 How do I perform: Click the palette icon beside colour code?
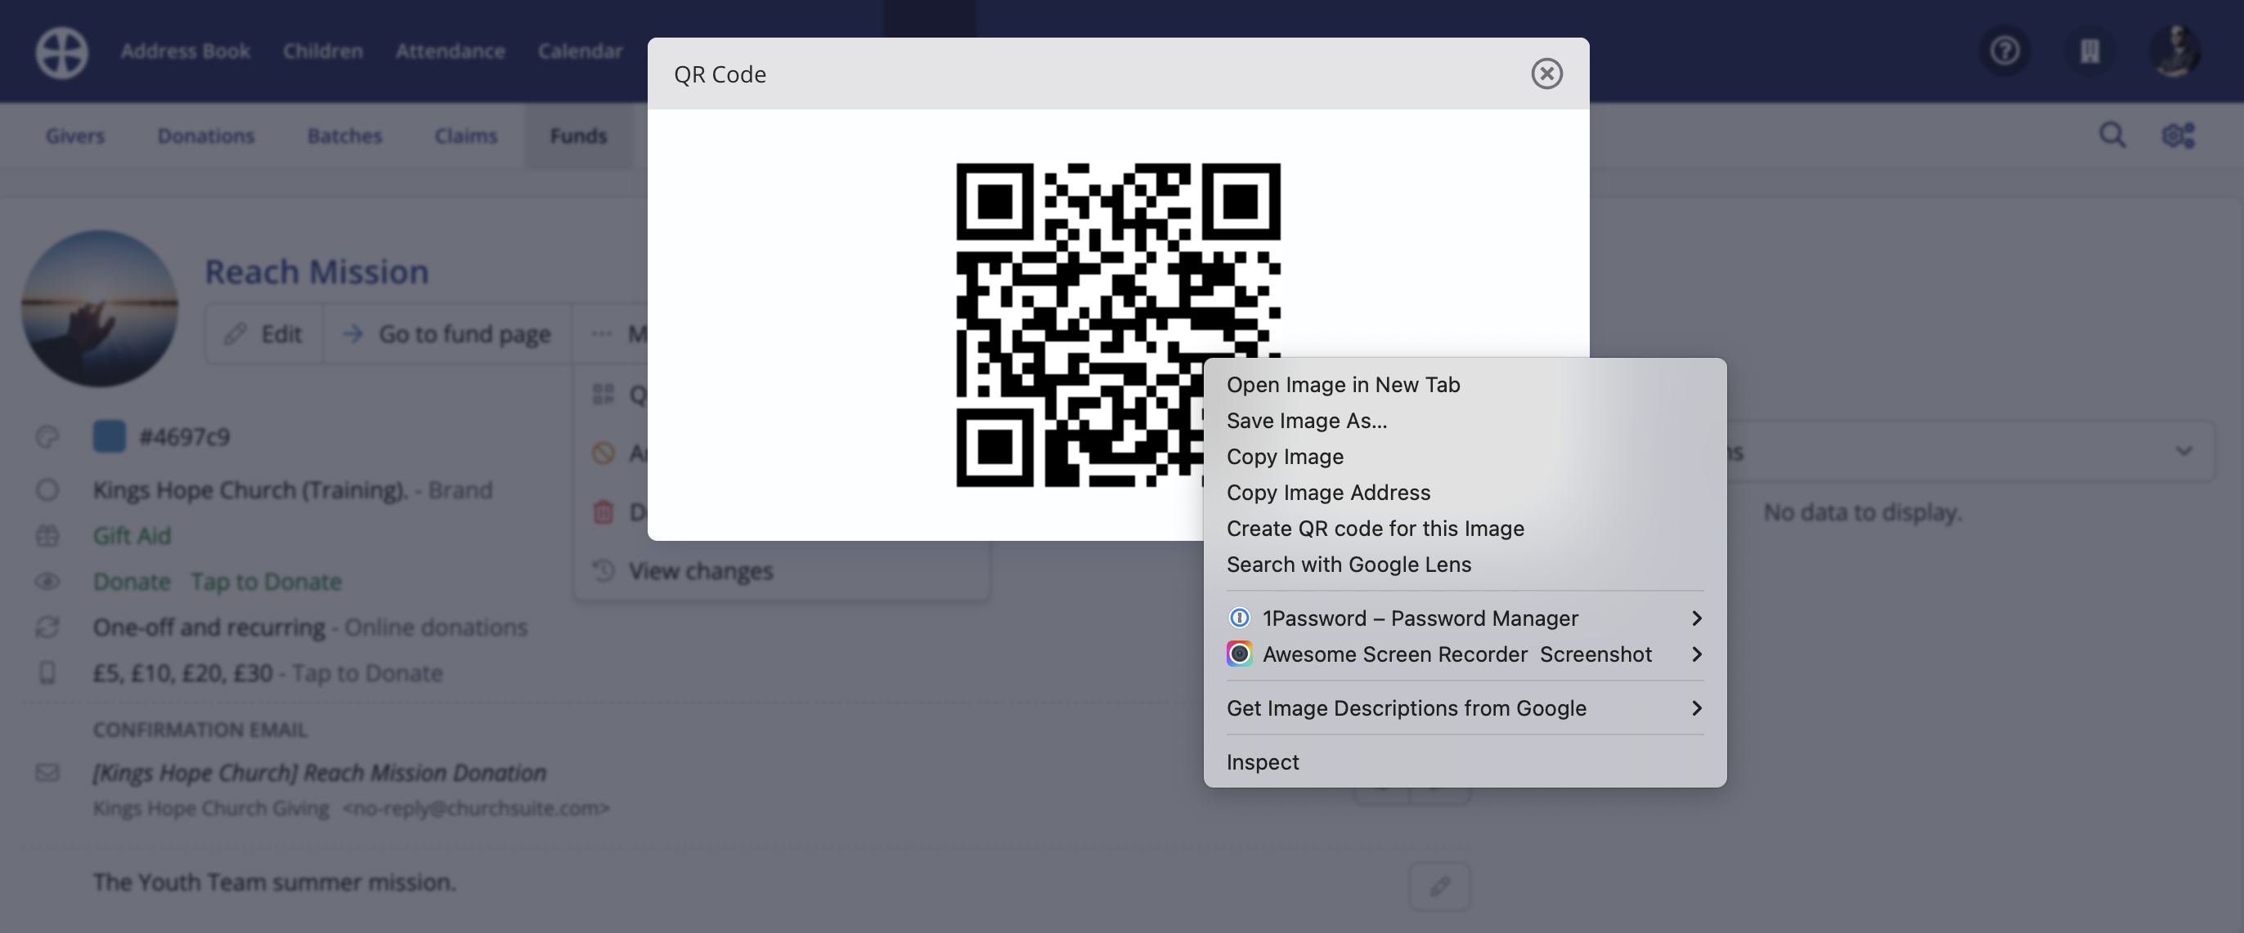pos(47,437)
